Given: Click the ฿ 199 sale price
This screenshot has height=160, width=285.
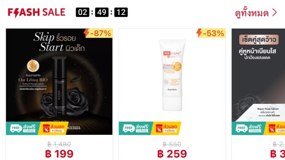Looking at the screenshot, I should tap(59, 154).
